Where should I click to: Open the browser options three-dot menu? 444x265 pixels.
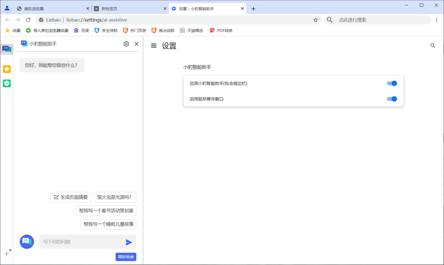pos(437,20)
